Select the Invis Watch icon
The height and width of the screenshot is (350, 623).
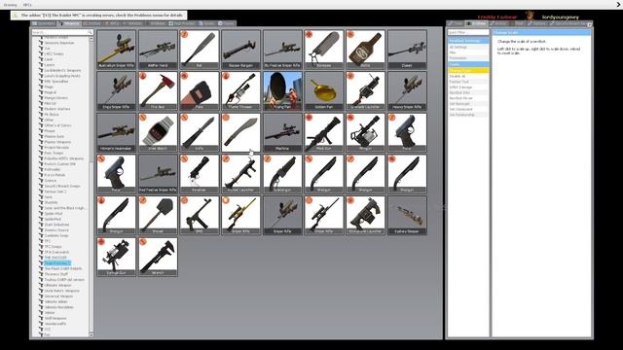(x=158, y=132)
